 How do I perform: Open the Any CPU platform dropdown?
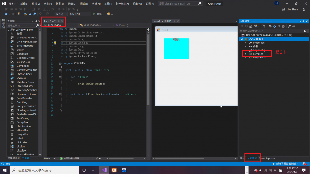coord(80,14)
